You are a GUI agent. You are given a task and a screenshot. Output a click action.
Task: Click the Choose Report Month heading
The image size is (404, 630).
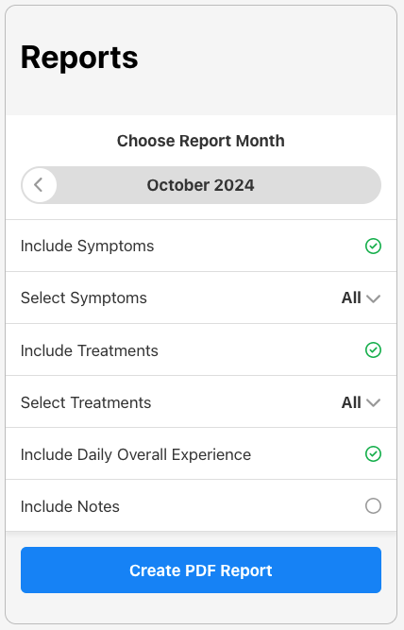201,141
